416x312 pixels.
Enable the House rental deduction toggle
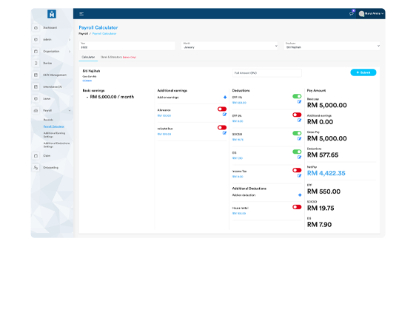(297, 207)
